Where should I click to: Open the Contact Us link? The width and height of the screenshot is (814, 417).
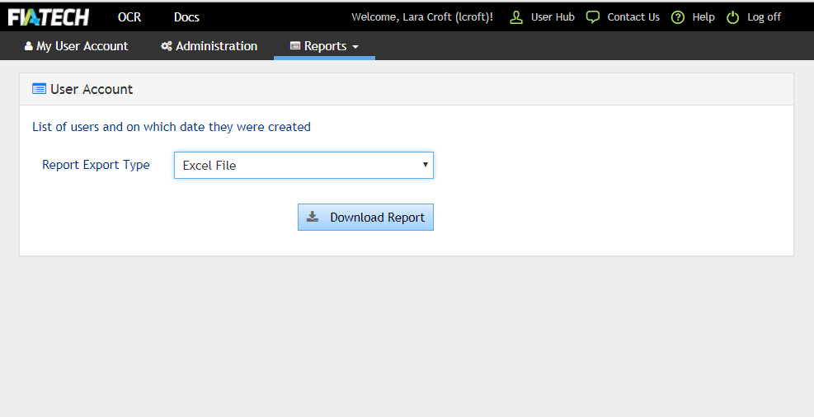633,17
